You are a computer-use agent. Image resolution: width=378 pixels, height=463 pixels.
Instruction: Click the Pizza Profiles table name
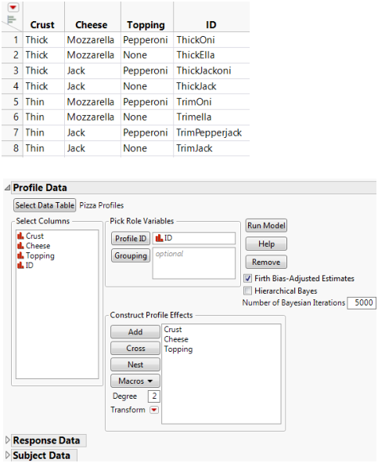pos(102,205)
